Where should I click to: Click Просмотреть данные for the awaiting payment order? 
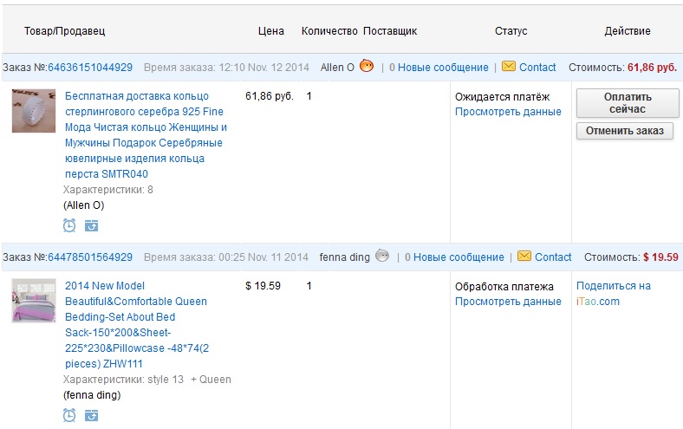tap(508, 112)
